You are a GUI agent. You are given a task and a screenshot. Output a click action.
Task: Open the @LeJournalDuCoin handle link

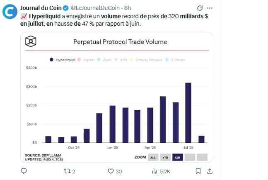(x=95, y=8)
